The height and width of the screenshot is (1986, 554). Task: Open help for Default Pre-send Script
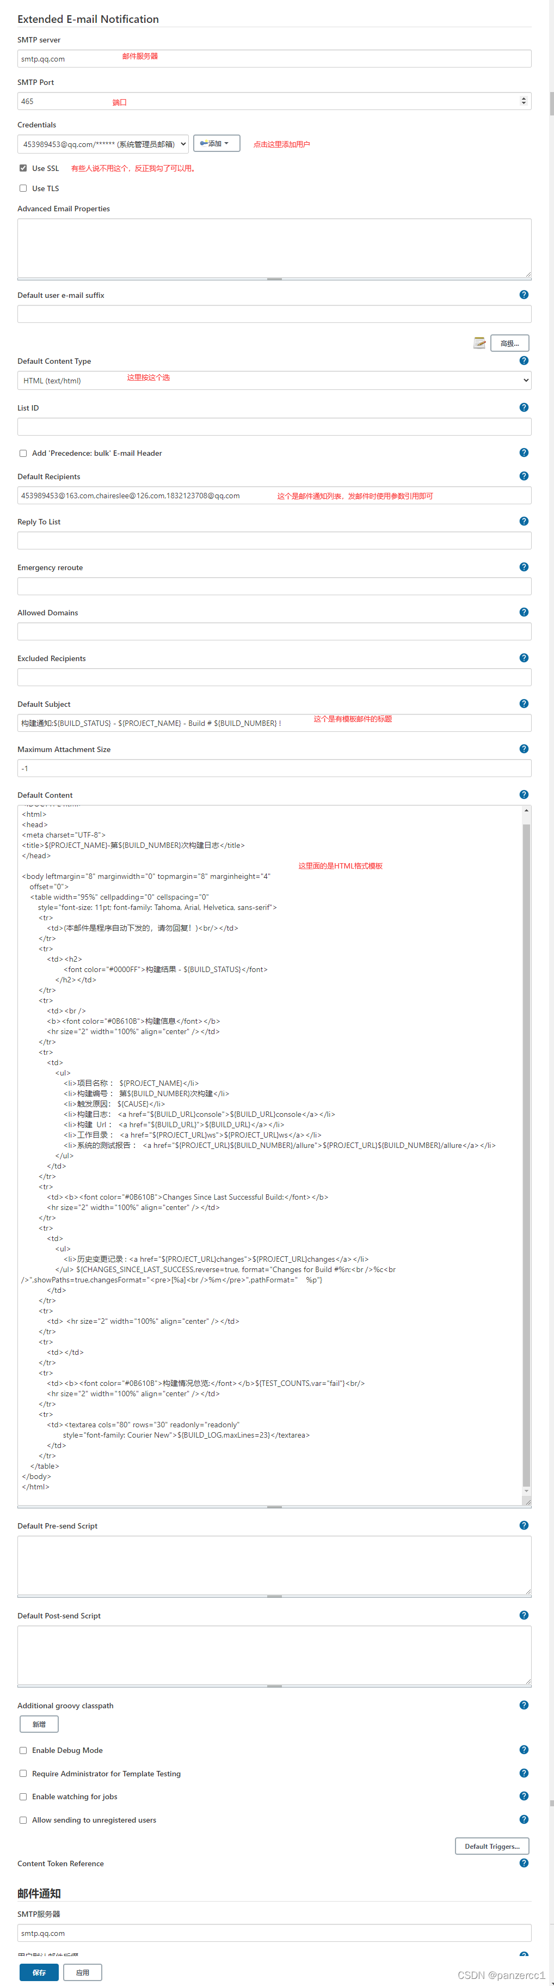pos(524,1525)
